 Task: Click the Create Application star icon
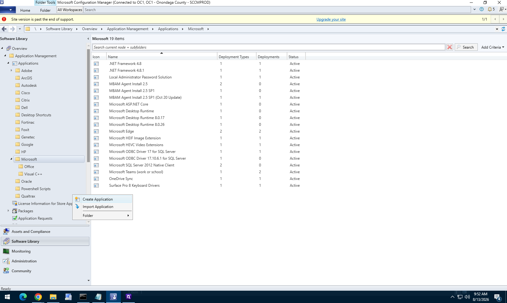tap(78, 199)
